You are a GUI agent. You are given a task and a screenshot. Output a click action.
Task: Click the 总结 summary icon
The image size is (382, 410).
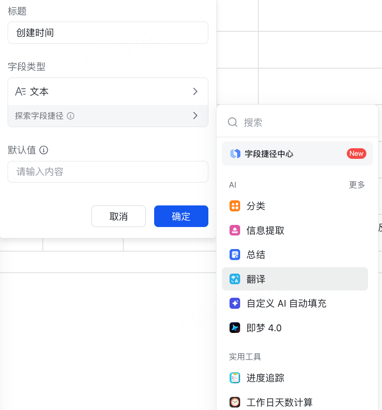click(235, 255)
